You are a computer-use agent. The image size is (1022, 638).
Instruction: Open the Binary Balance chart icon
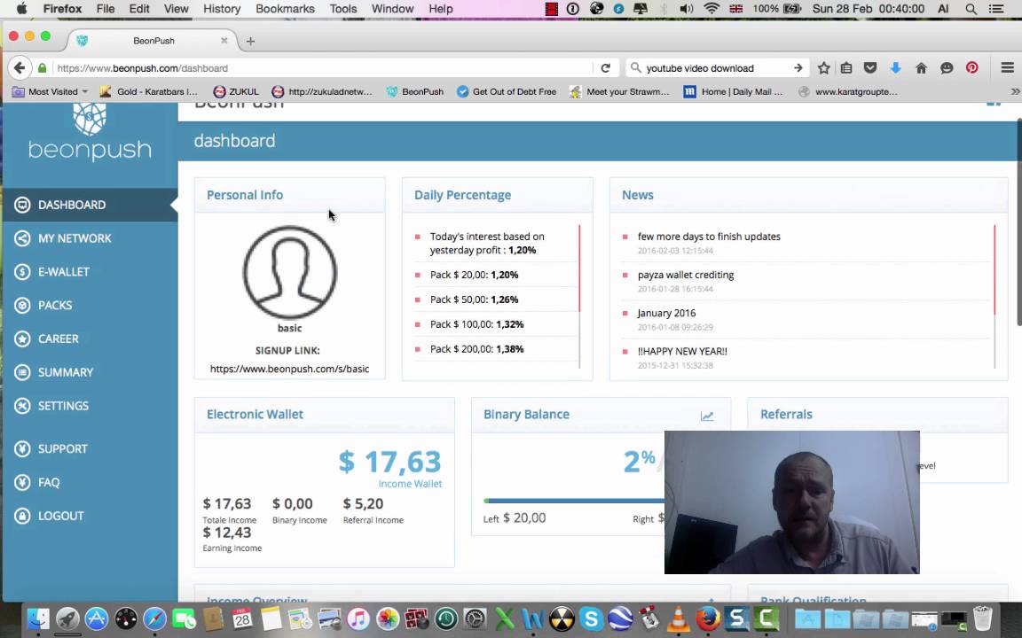707,416
